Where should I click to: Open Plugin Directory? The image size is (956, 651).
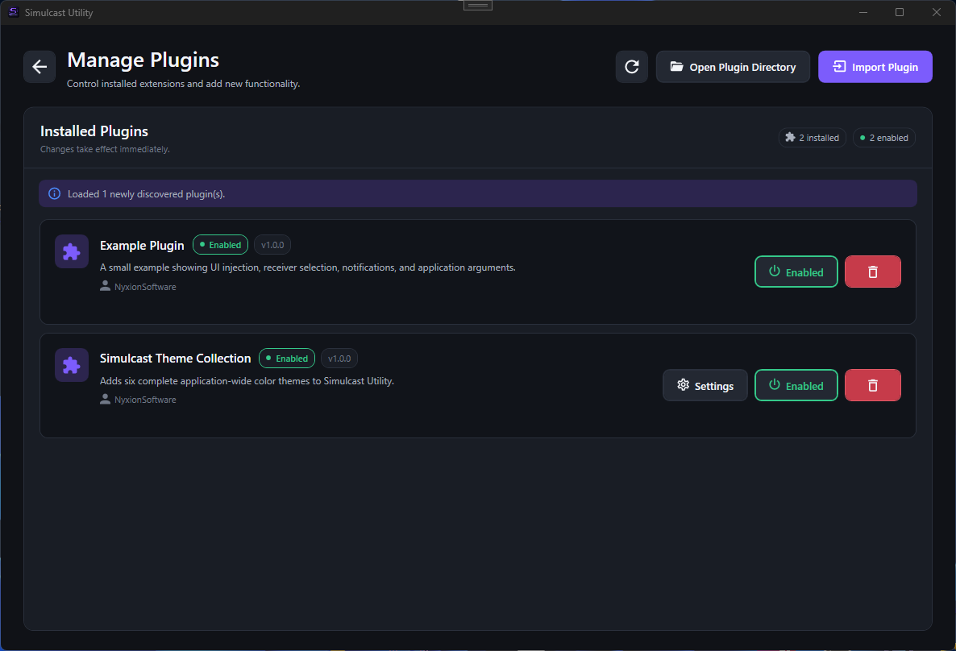pyautogui.click(x=733, y=66)
